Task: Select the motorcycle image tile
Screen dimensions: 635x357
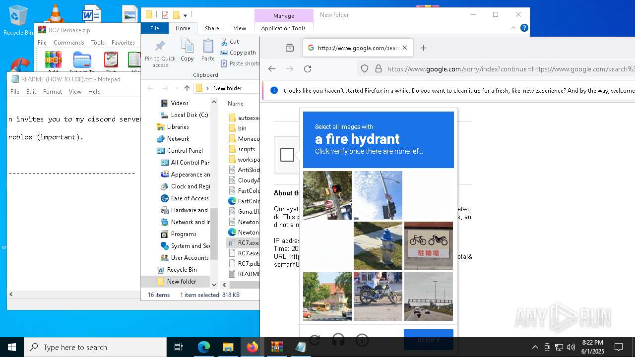Action: click(378, 297)
